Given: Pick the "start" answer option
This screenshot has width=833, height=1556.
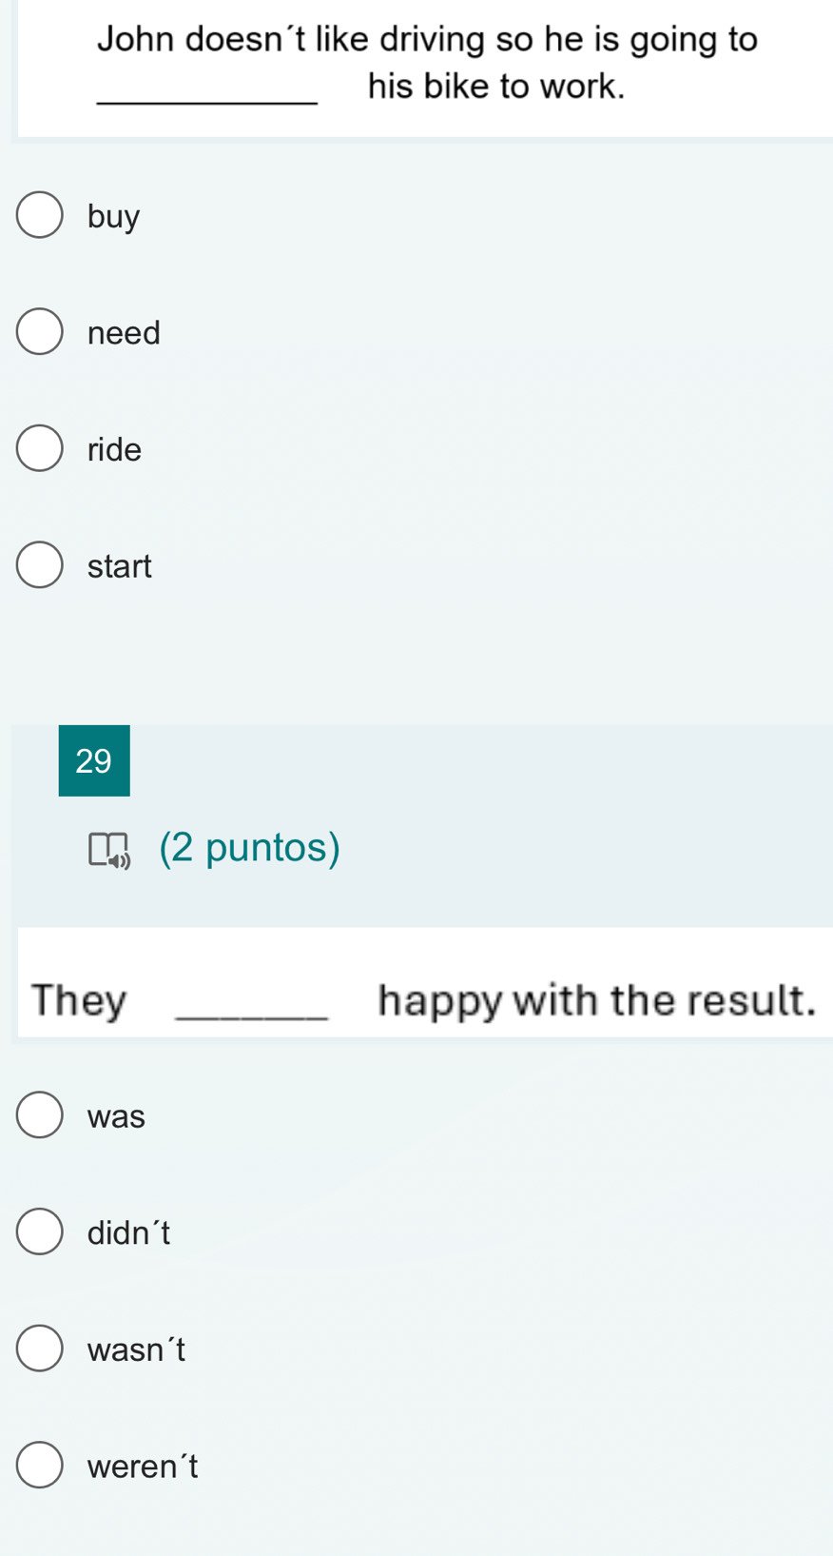Looking at the screenshot, I should pyautogui.click(x=39, y=565).
